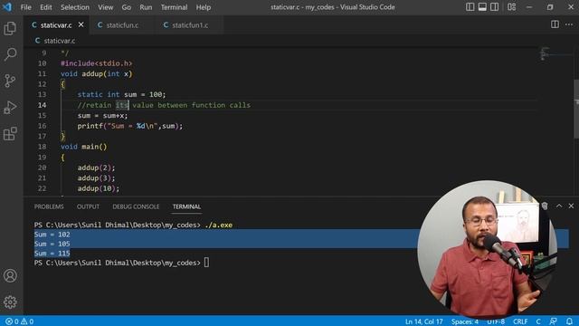Click the 'void addup(int x)' line
The image size is (579, 326).
point(97,74)
